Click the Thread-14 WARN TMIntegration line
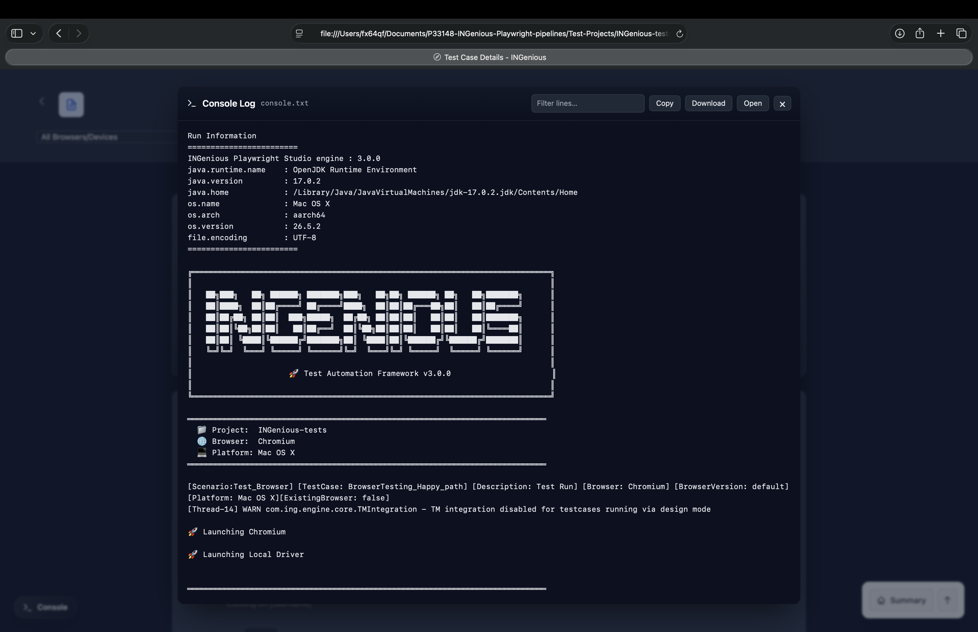 tap(449, 509)
